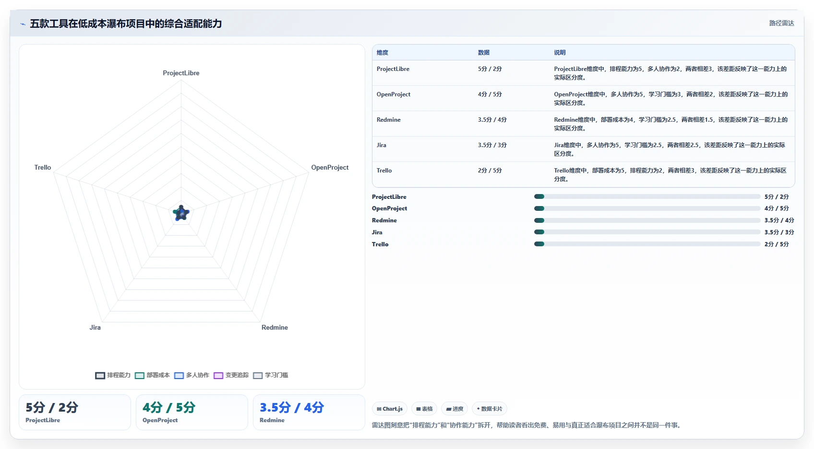Click the Chart.js chip
Viewport: 814px width, 449px height.
(x=390, y=409)
